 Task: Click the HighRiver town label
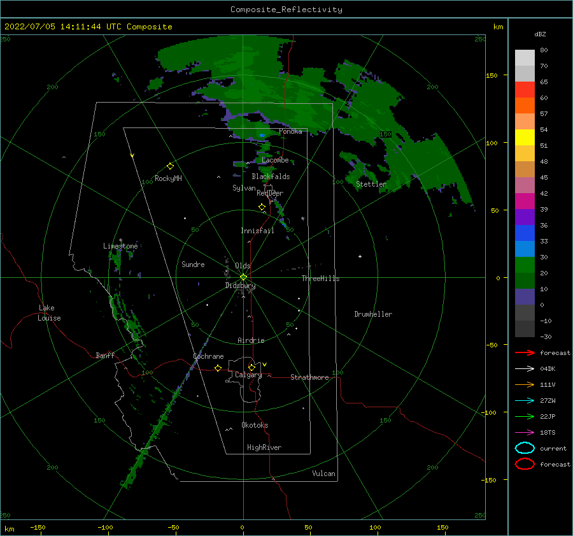pos(264,447)
